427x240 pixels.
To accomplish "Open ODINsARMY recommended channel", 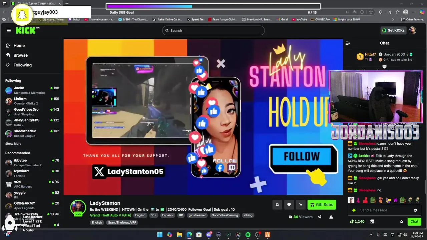I will tap(32, 205).
